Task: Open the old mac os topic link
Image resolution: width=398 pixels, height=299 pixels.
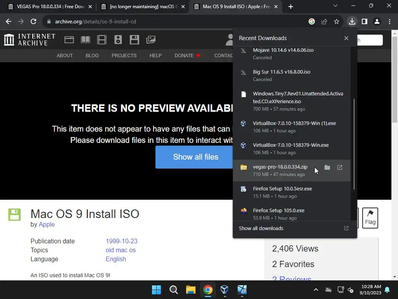Action: 120,250
